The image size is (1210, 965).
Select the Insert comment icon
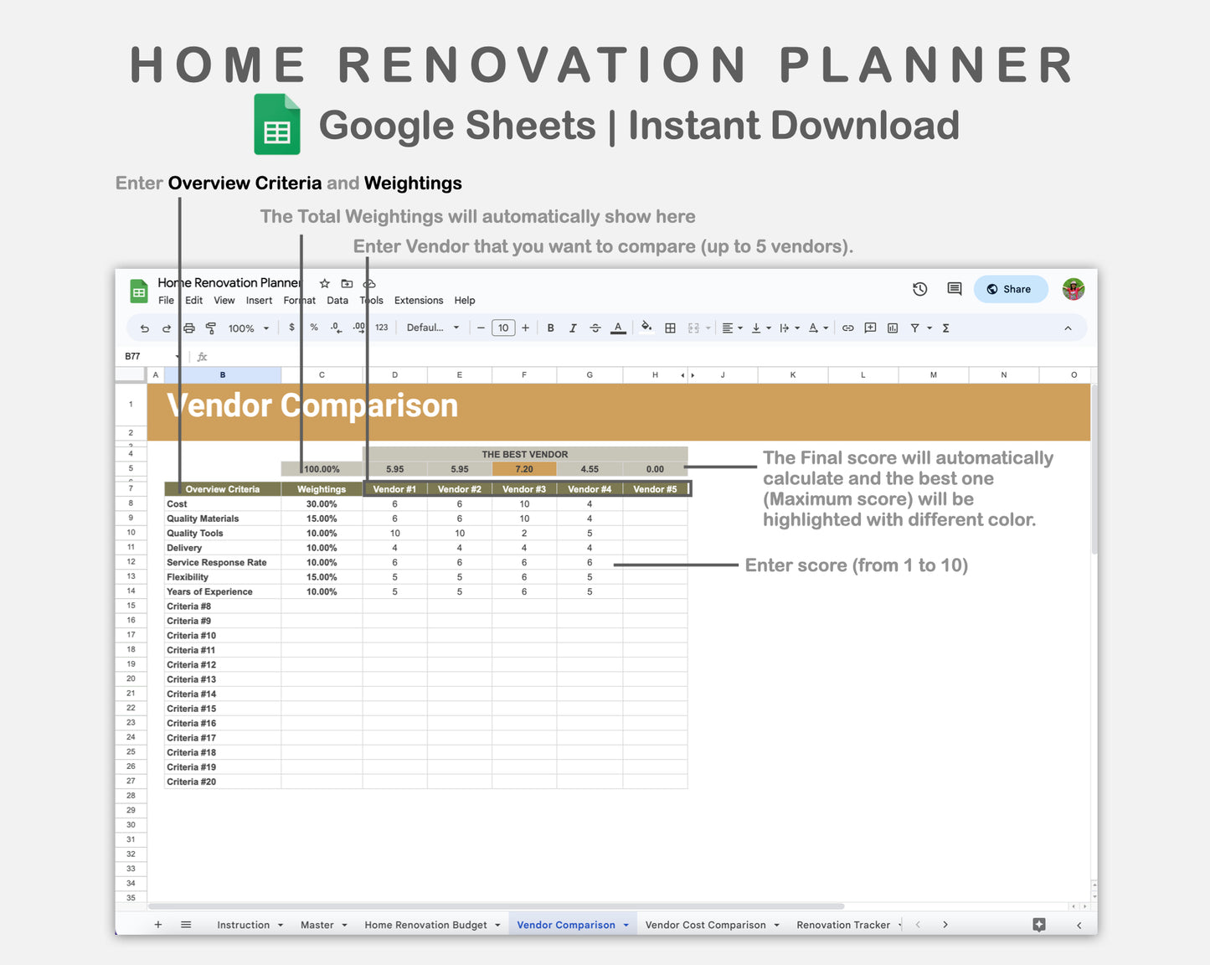[869, 328]
